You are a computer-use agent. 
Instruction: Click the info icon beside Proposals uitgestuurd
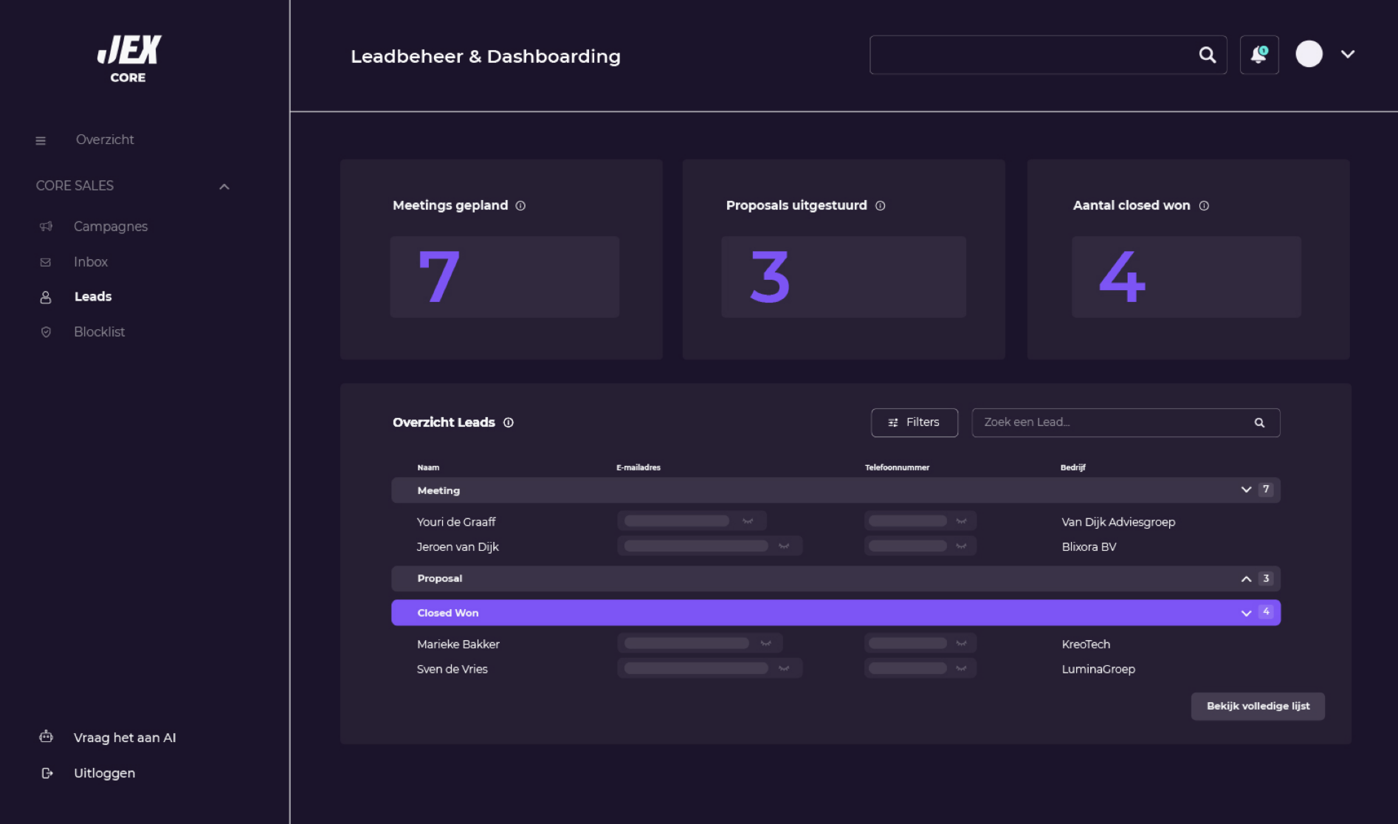tap(880, 206)
